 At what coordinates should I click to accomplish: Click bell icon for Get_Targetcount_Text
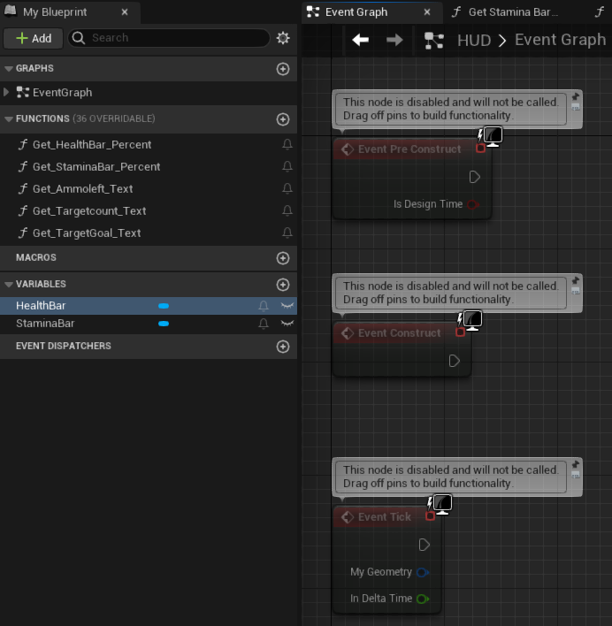tap(287, 210)
